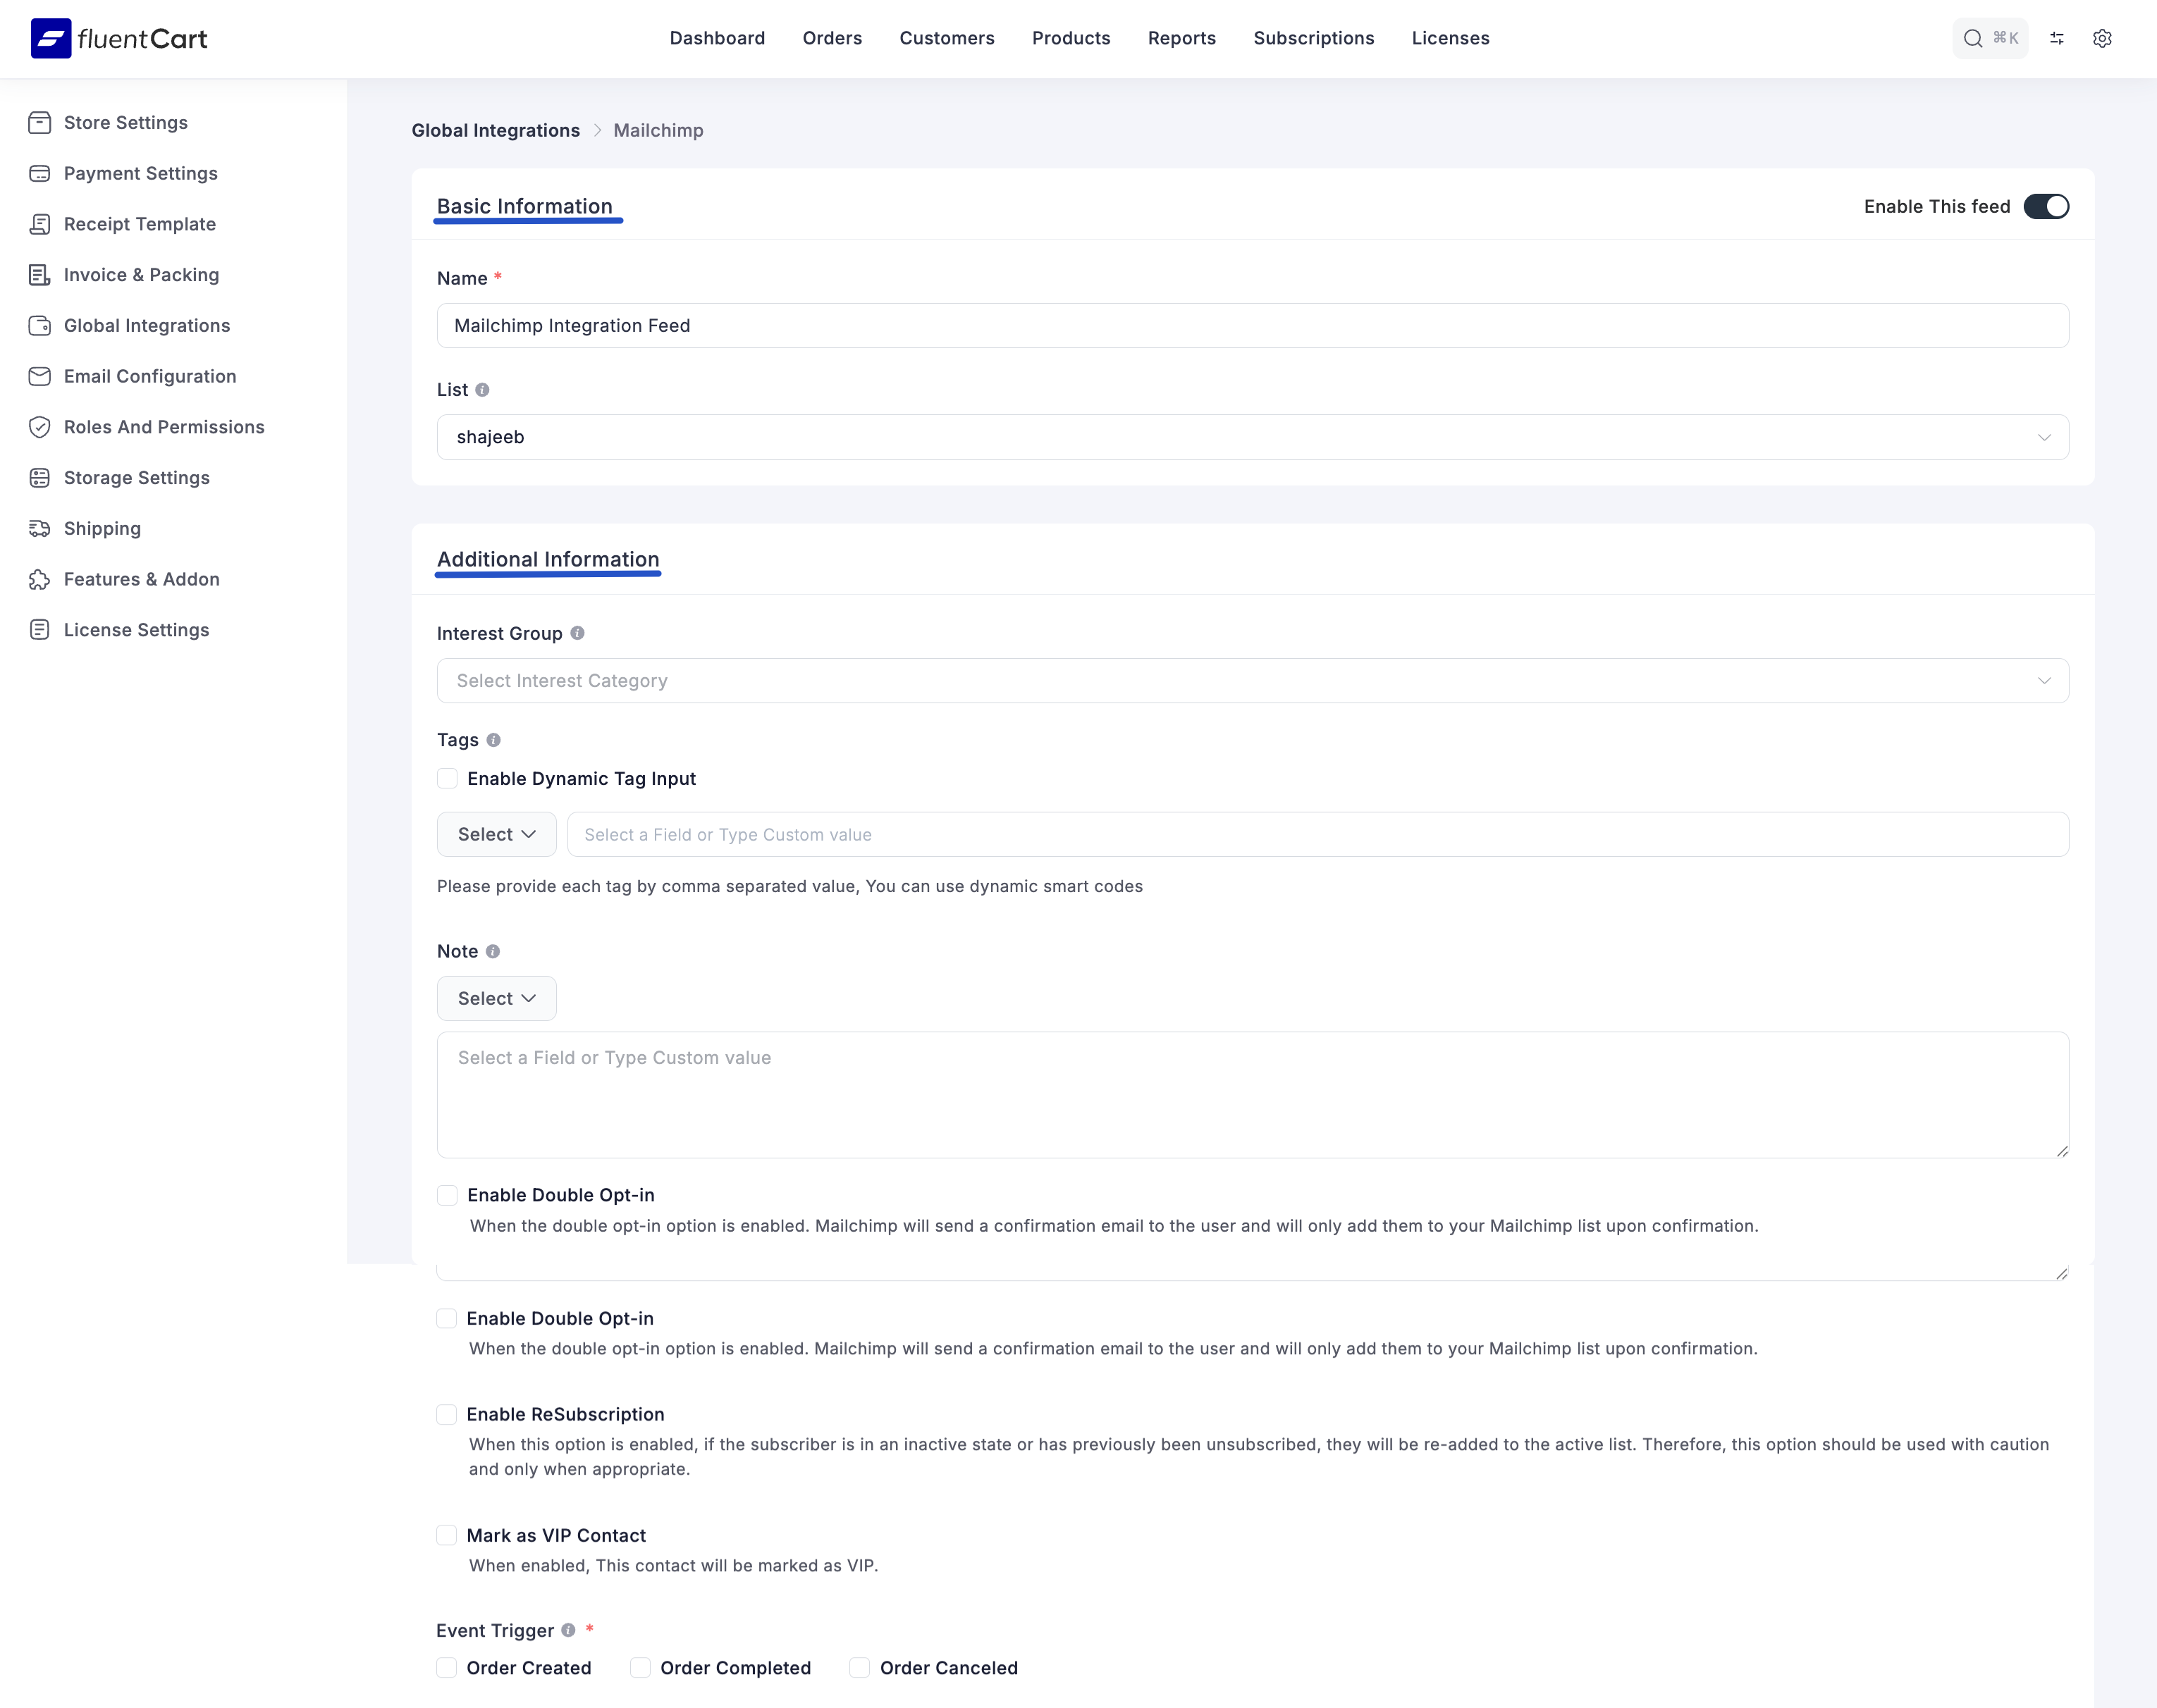Open the Select dropdown under Note

tap(496, 998)
